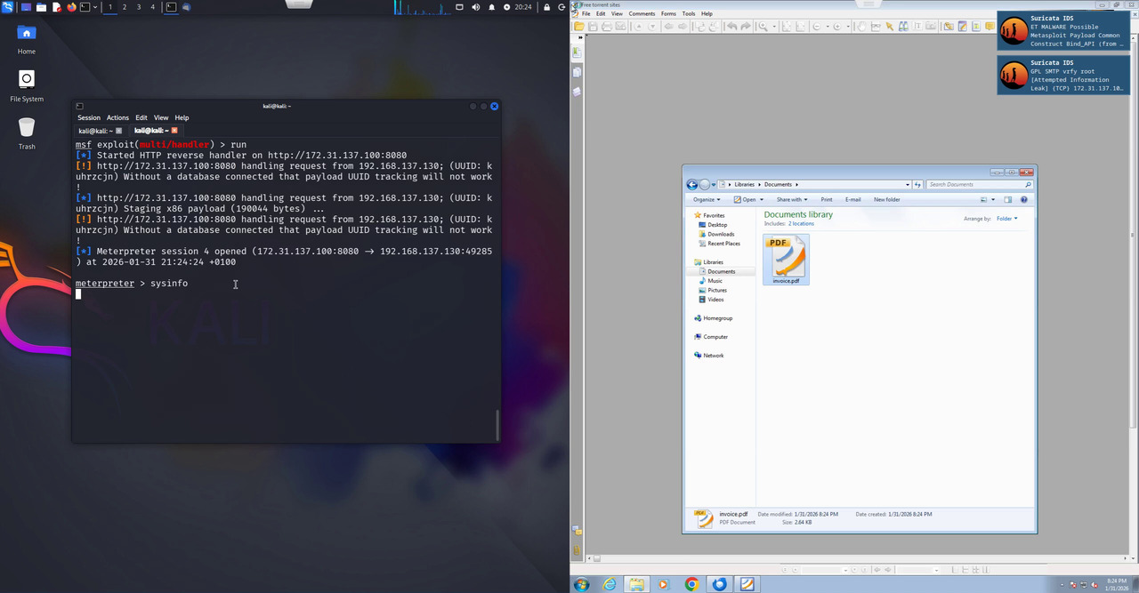Open the Session menu in the terminal
This screenshot has width=1139, height=593.
89,117
